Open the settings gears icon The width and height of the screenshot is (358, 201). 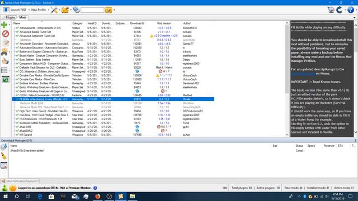(x=76, y=10)
